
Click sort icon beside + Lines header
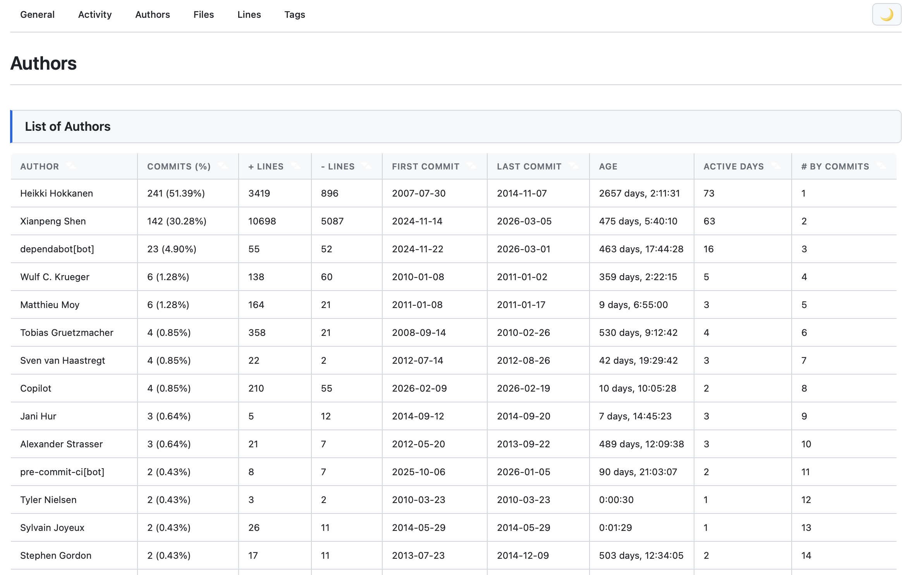(296, 166)
